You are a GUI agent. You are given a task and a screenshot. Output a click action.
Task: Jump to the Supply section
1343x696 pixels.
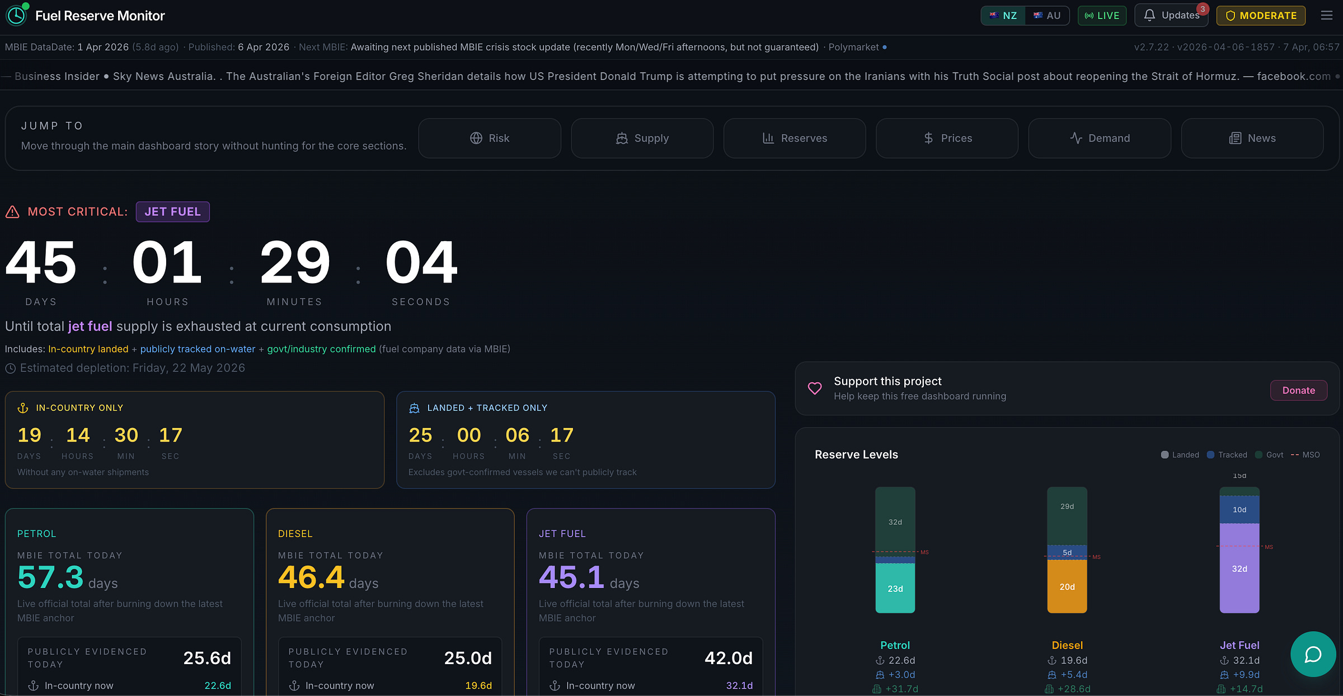(642, 138)
